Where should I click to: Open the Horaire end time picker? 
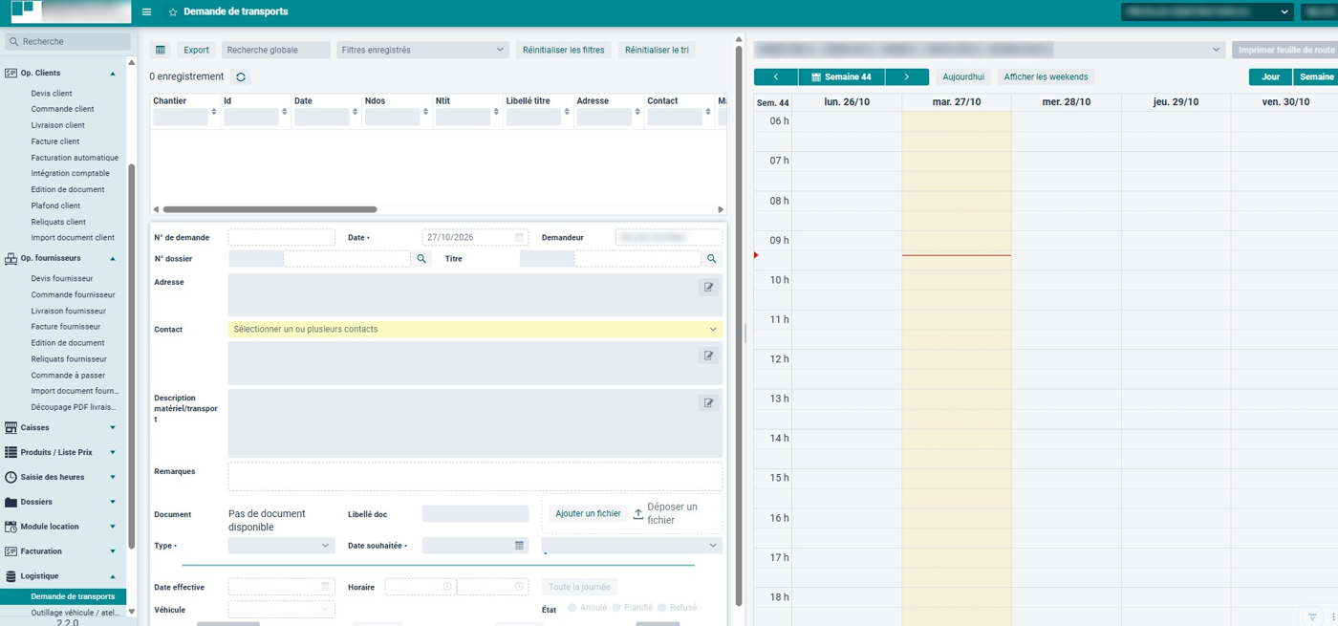[x=519, y=587]
